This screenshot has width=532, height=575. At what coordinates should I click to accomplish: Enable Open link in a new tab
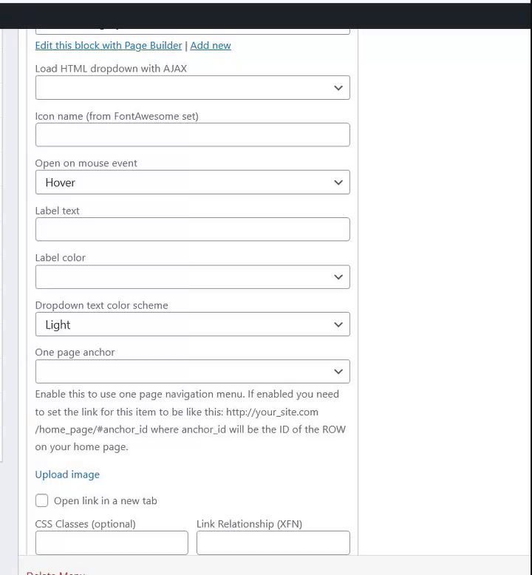tap(42, 500)
